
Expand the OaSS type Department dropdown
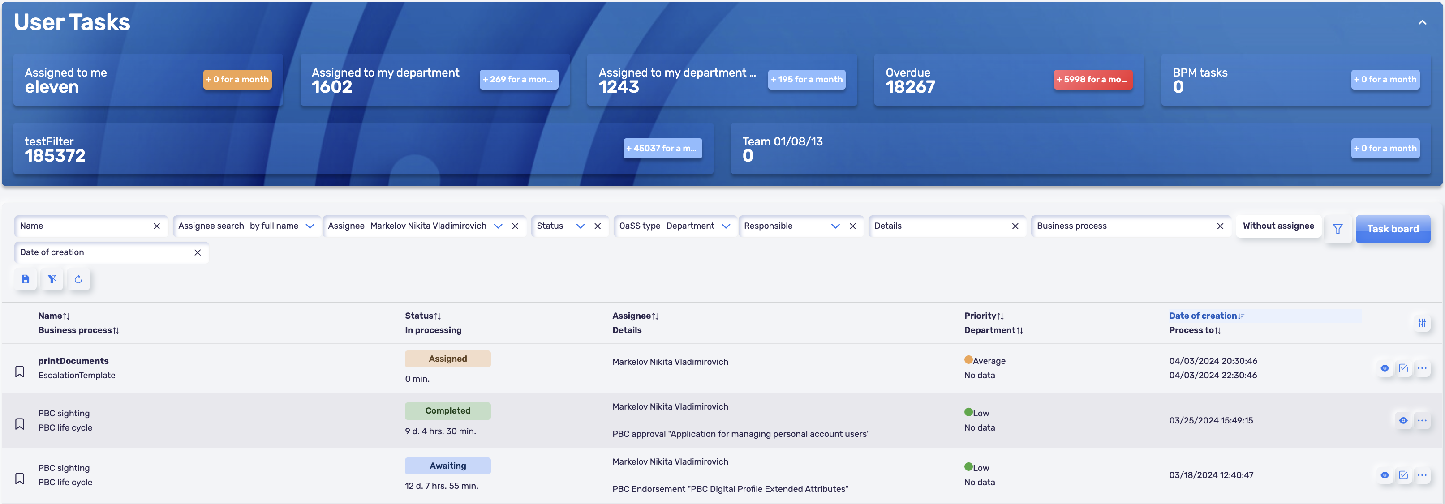(x=726, y=226)
